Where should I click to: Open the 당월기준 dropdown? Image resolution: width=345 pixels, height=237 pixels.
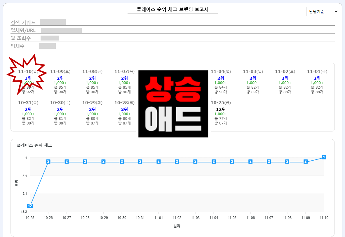tap(322, 11)
